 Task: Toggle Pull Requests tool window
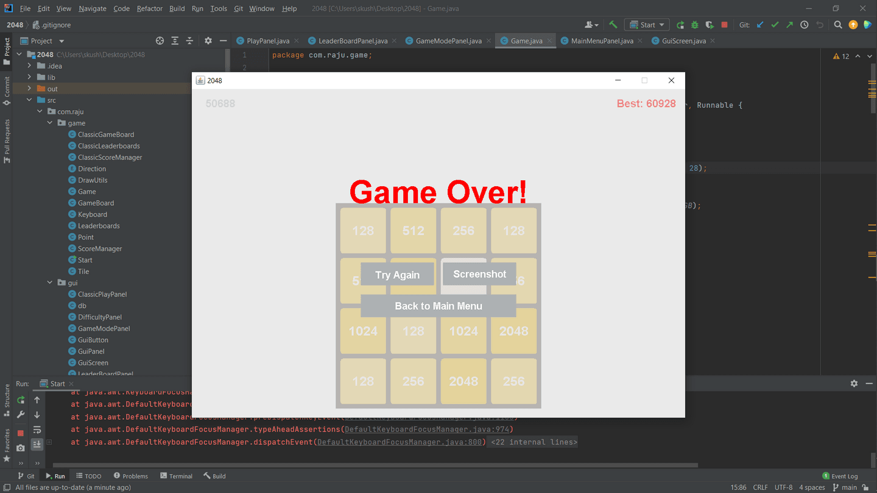coord(7,141)
